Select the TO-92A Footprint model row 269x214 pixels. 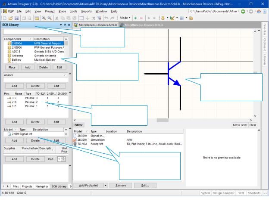coord(128,144)
